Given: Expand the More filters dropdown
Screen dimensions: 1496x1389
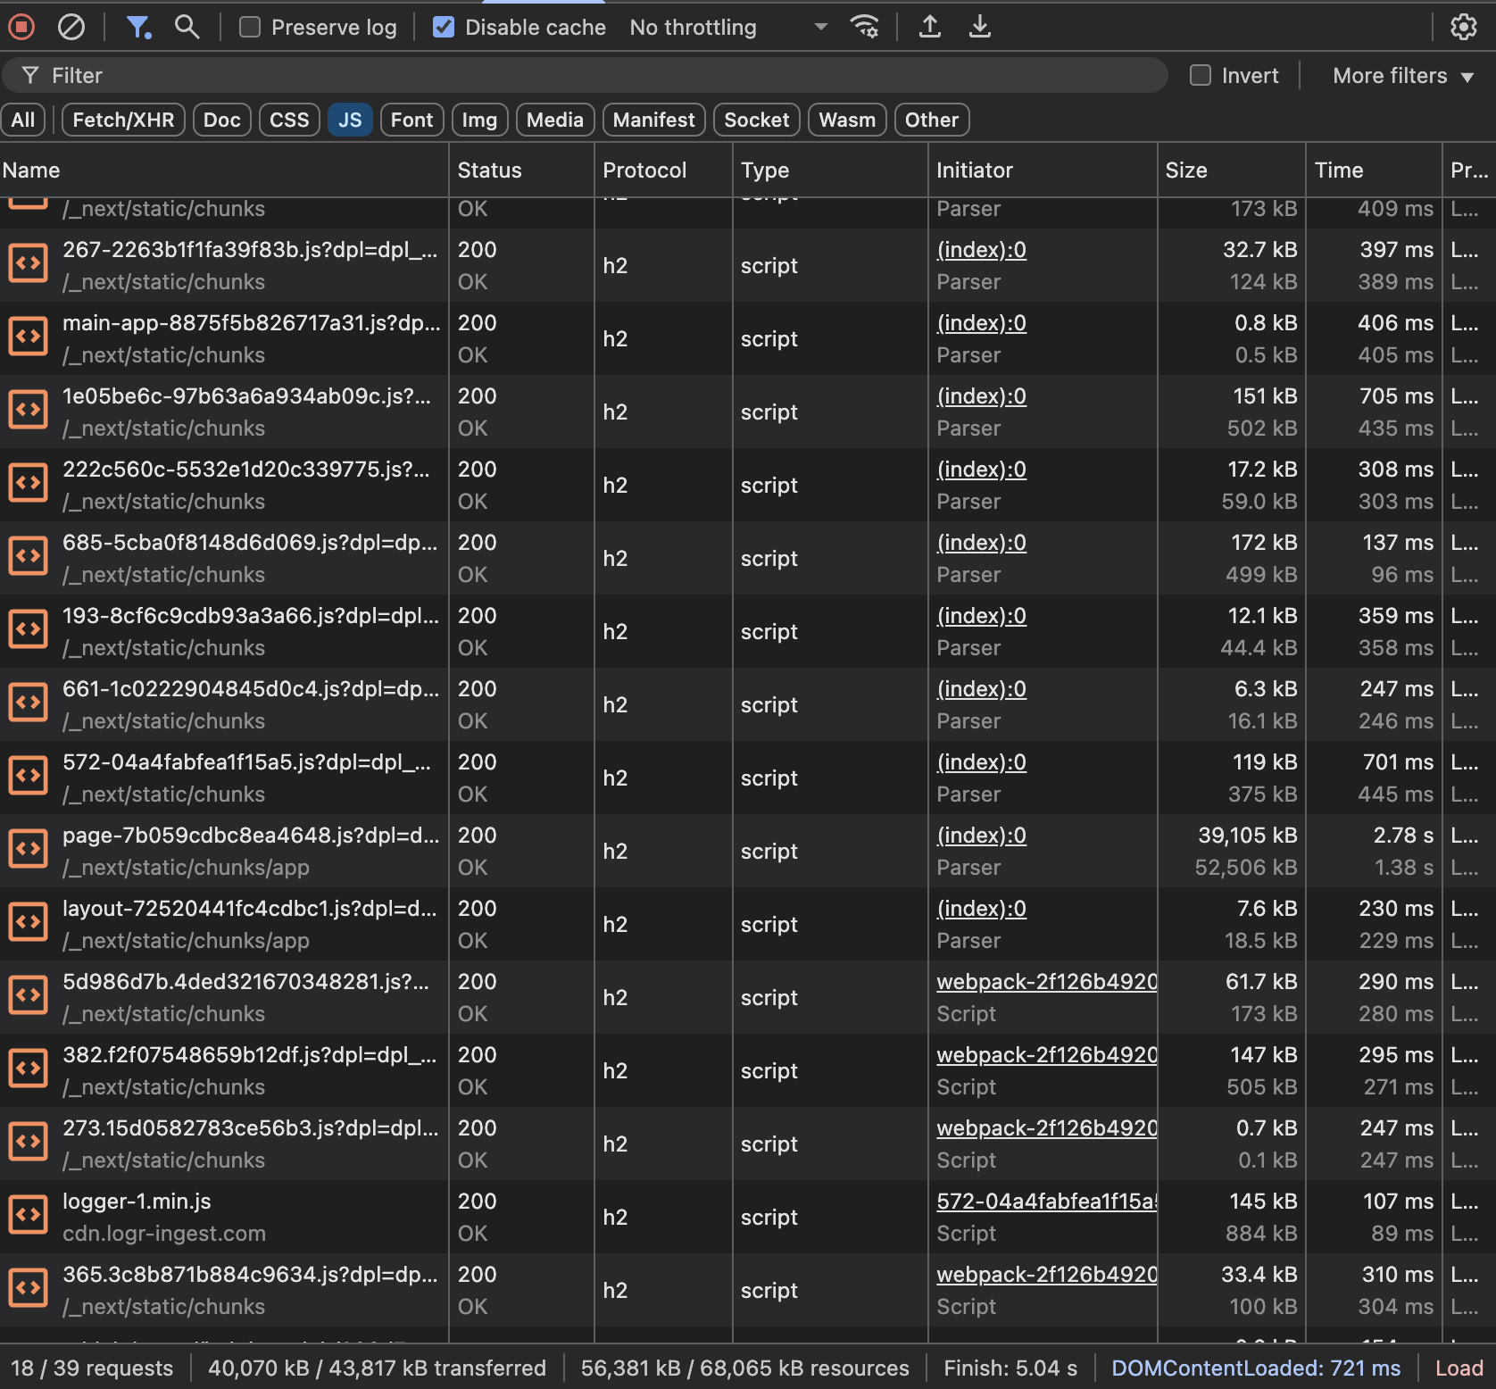Looking at the screenshot, I should coord(1402,76).
